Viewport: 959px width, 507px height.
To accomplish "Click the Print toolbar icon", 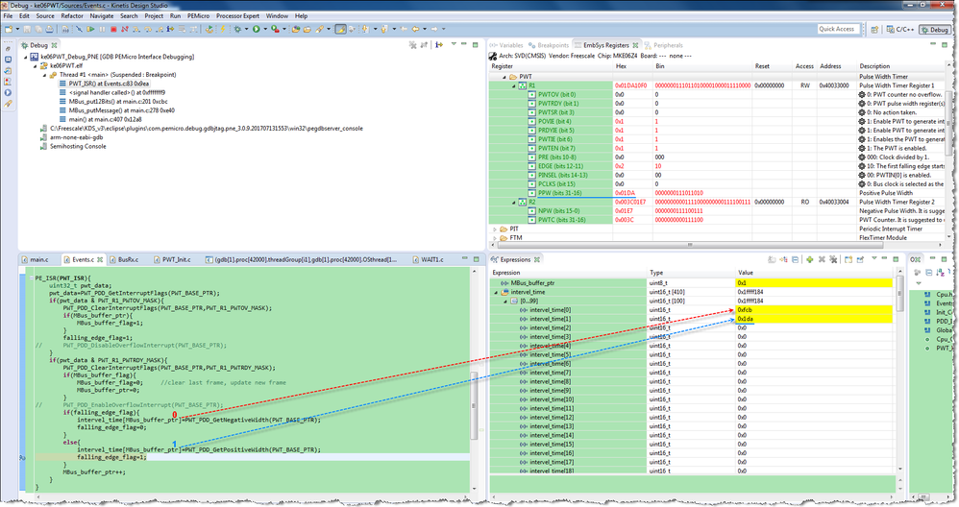I will click(x=50, y=29).
